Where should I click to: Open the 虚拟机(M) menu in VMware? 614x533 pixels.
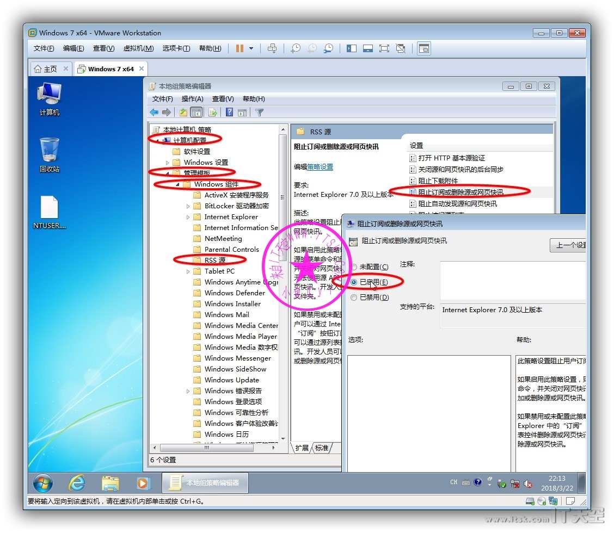coord(138,48)
